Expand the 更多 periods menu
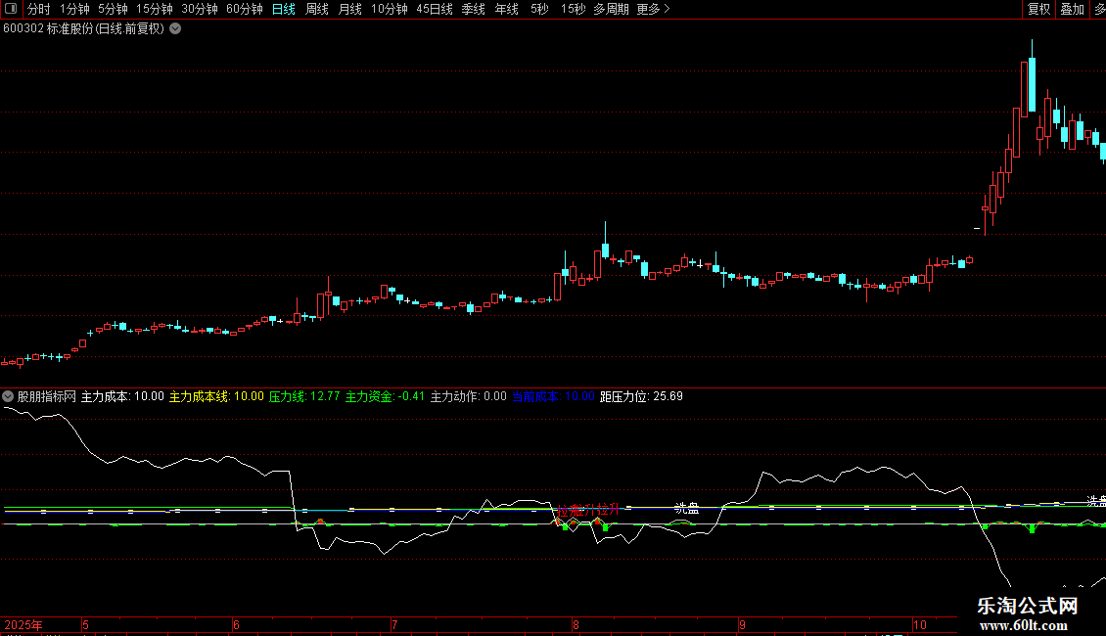The height and width of the screenshot is (636, 1106). point(652,9)
